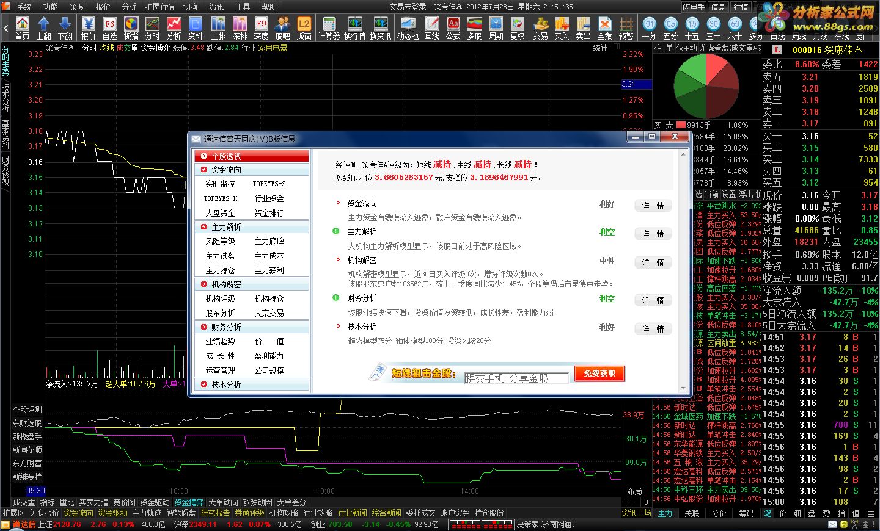Open the 板指 sector index icon
This screenshot has width=880, height=531.
coord(131,27)
